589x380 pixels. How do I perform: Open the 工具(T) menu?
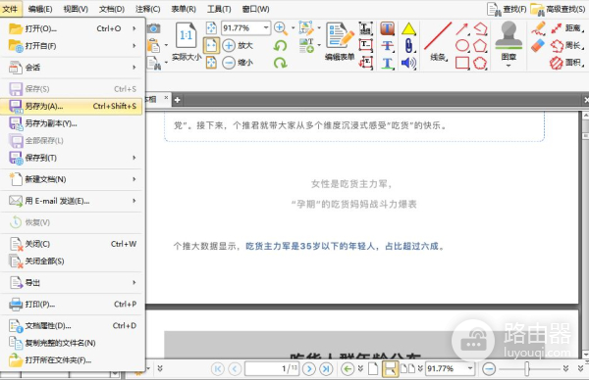(219, 9)
